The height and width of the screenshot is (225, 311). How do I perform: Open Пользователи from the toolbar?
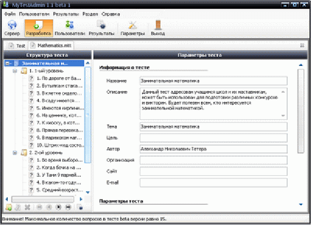click(x=70, y=28)
